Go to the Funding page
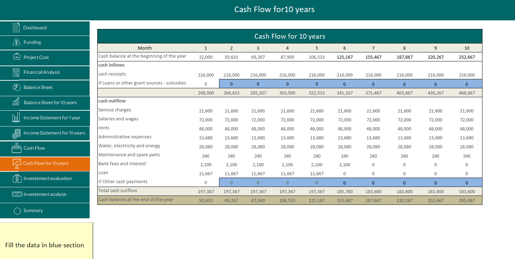515x259 pixels. (45, 42)
